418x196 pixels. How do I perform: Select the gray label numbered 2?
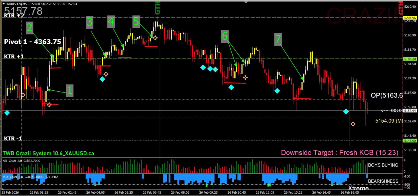click(30, 27)
